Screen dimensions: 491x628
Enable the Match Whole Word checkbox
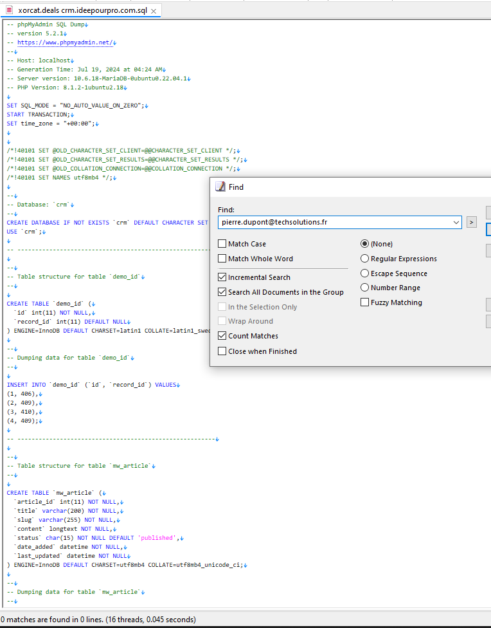point(222,258)
